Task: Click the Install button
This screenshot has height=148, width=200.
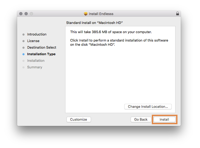Action: [x=164, y=119]
